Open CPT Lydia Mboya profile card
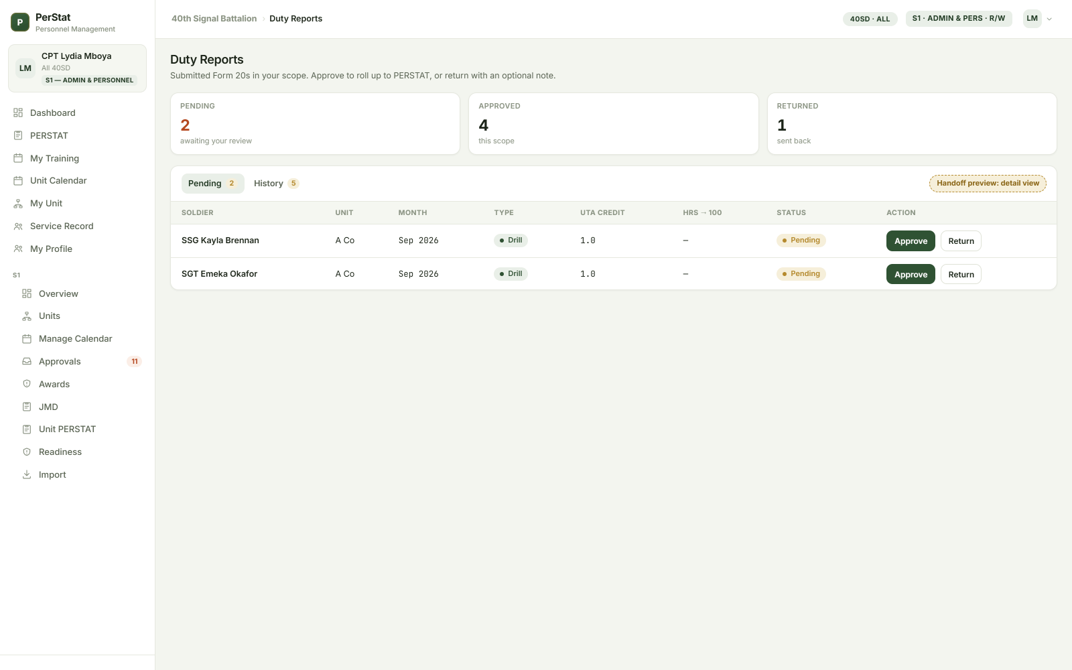This screenshot has height=670, width=1072. pyautogui.click(x=77, y=68)
